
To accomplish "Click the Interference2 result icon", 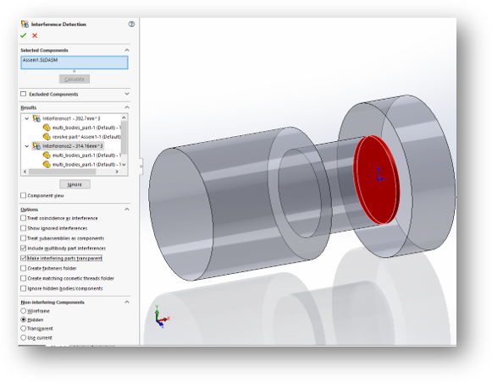I will click(36, 146).
